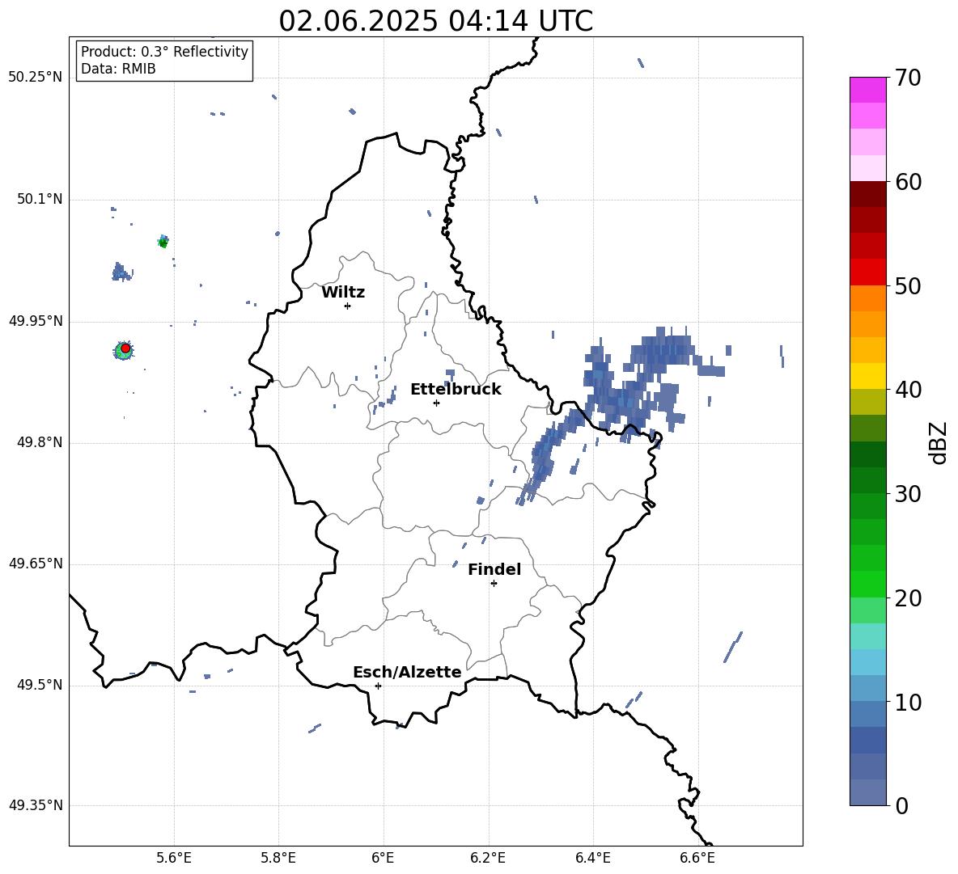Image resolution: width=958 pixels, height=874 pixels.
Task: Click the colorbar value 30
Action: tap(908, 494)
